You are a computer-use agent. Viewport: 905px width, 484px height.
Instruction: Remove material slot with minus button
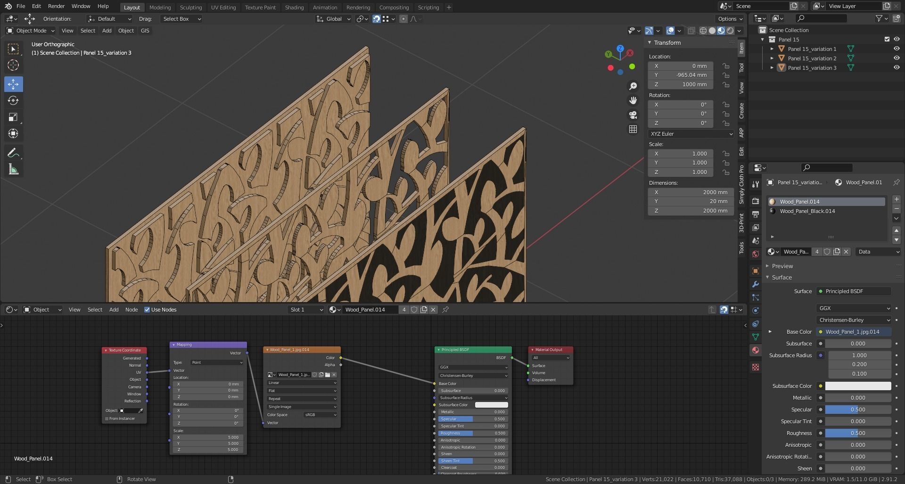[897, 209]
